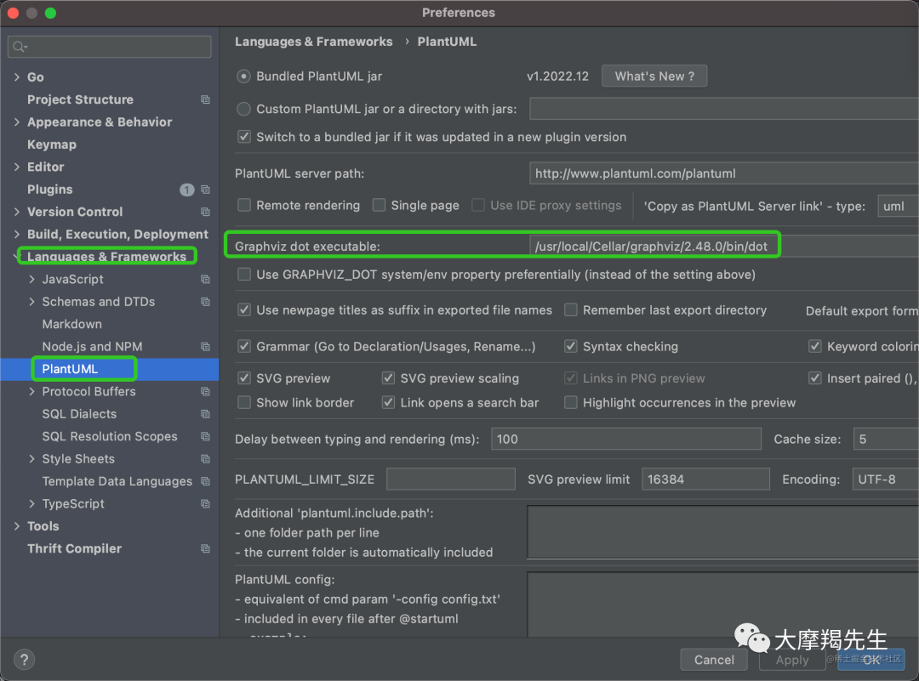Open the Encoding UTF-8 dropdown
Viewport: 919px width, 681px height.
pyautogui.click(x=885, y=479)
